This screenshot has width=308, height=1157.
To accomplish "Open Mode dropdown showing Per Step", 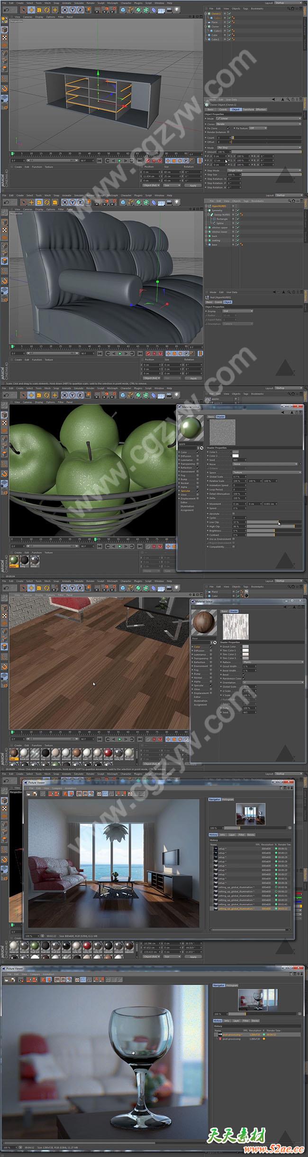I will (x=260, y=148).
